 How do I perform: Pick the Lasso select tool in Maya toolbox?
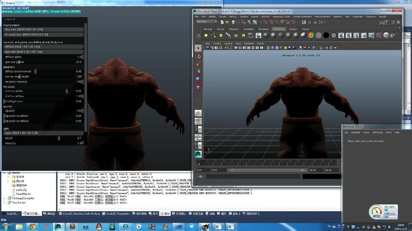[x=198, y=56]
